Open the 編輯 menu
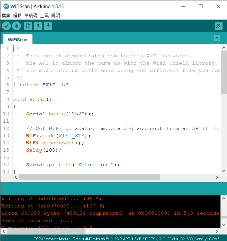 [x=17, y=16]
